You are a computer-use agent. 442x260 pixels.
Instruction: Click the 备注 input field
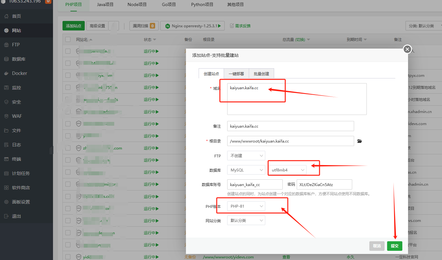point(291,126)
